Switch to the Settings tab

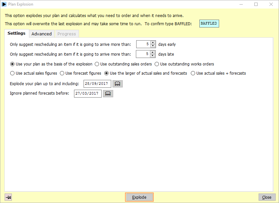pos(16,33)
